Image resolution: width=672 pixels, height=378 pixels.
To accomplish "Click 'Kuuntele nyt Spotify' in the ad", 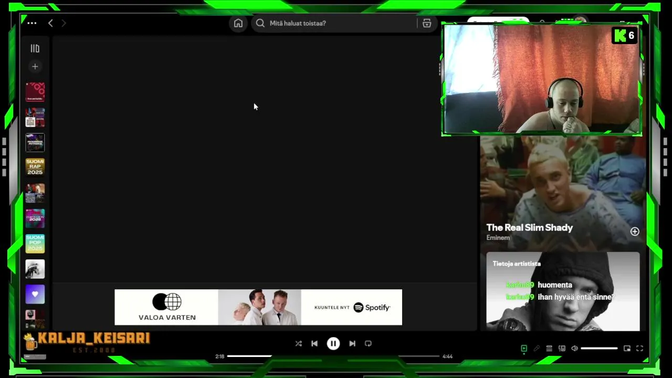I will coord(352,307).
